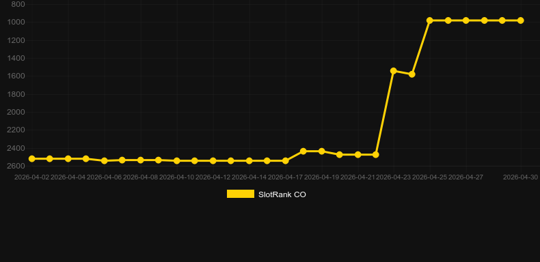Click the y-axis value 1400
Screen dimensions: 540x262
16,59
